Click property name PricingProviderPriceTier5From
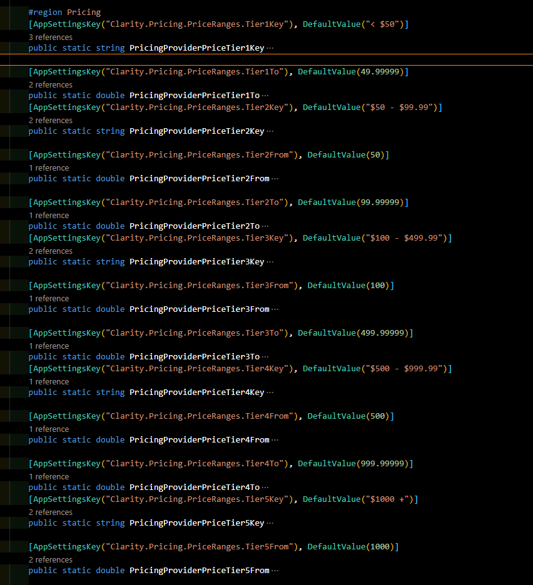Viewport: 533px width, 585px height. 200,571
